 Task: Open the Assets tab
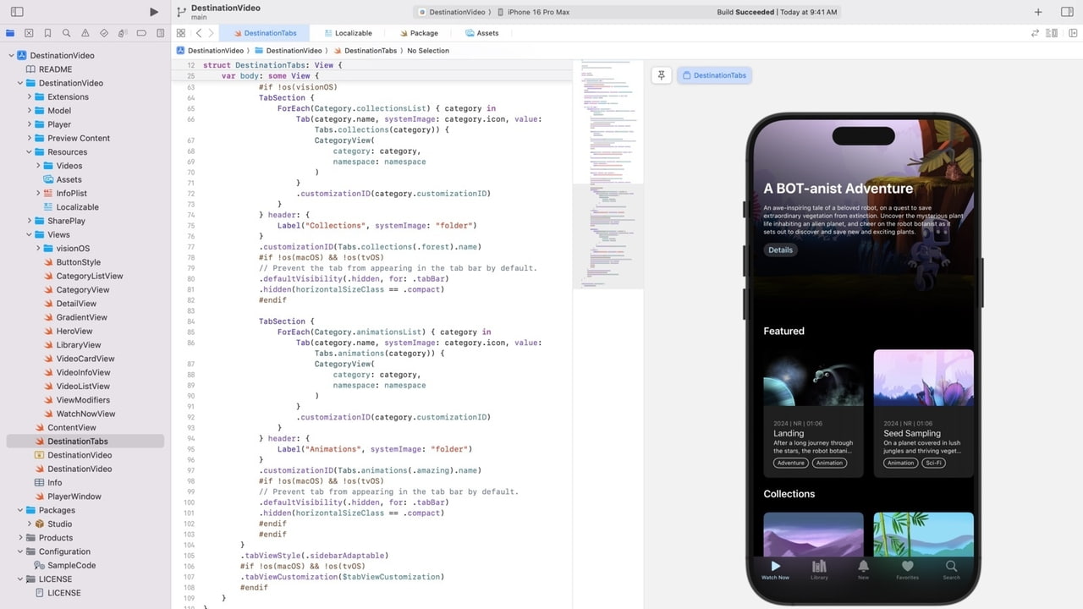482,33
